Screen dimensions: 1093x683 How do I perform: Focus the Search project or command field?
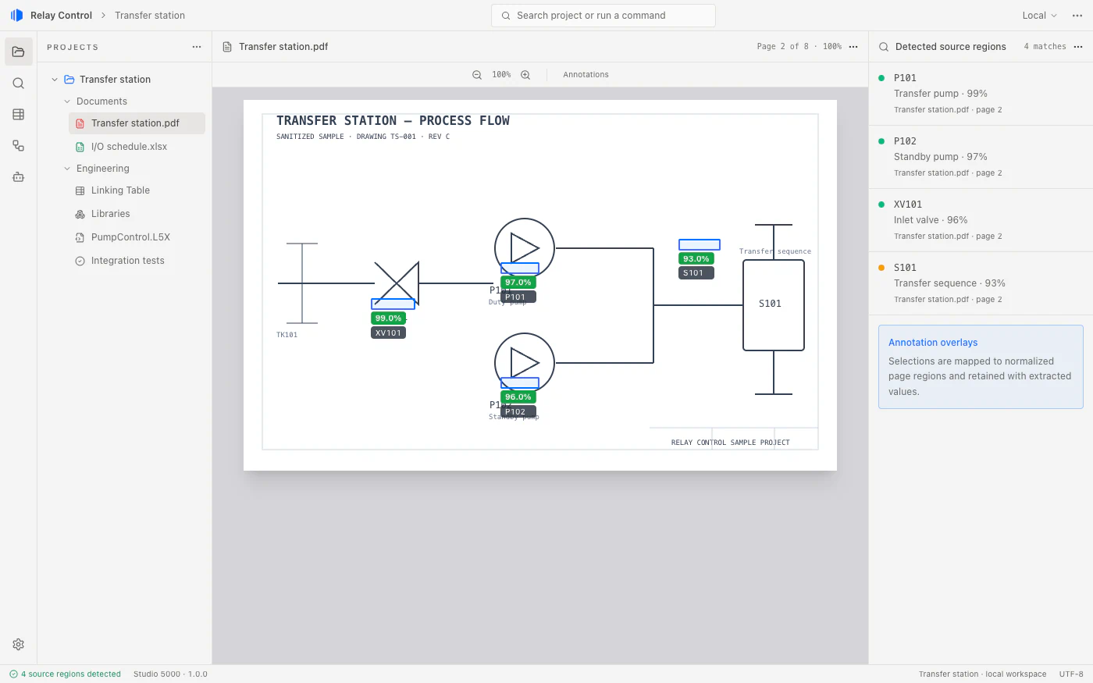[x=603, y=16]
